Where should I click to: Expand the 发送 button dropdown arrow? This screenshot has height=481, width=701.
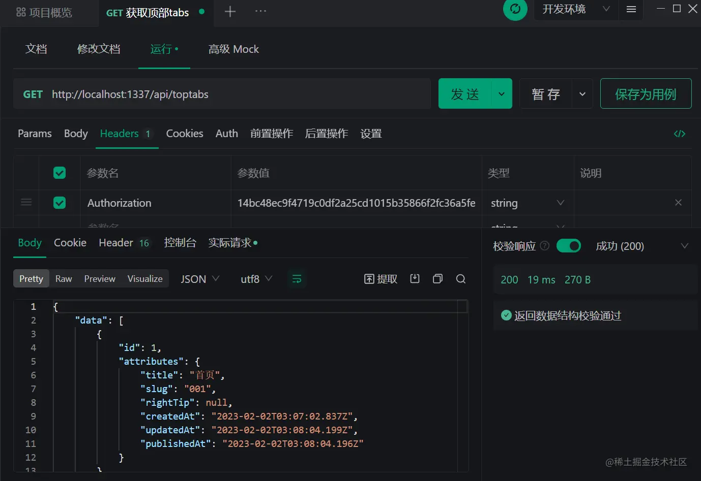click(502, 94)
